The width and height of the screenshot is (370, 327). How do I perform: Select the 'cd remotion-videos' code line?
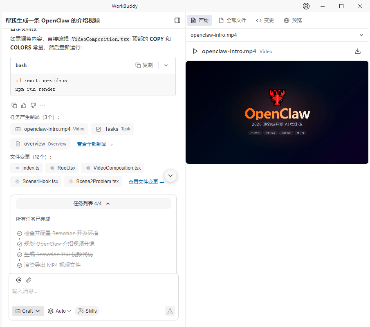coord(41,81)
